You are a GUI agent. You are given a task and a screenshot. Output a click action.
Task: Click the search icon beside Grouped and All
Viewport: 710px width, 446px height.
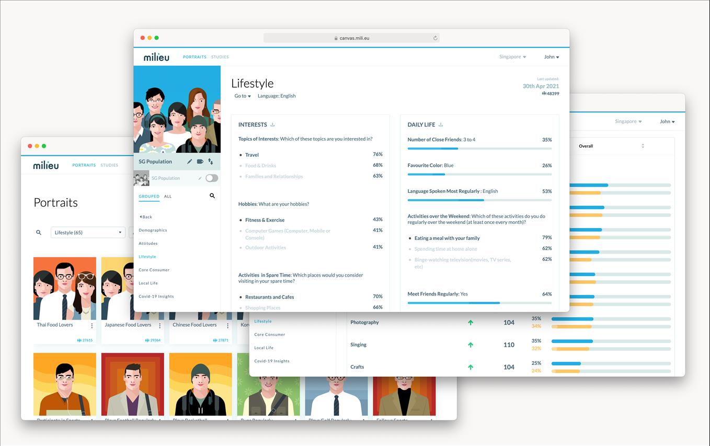[x=212, y=196]
